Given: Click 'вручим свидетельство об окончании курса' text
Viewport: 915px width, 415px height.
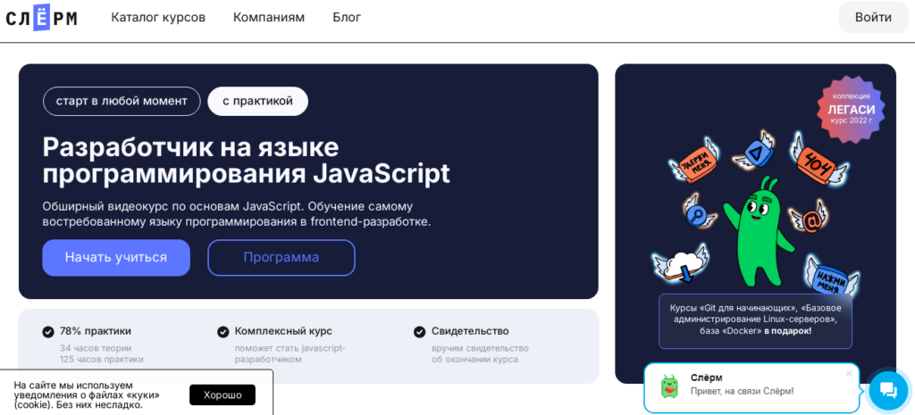Looking at the screenshot, I should click(480, 353).
